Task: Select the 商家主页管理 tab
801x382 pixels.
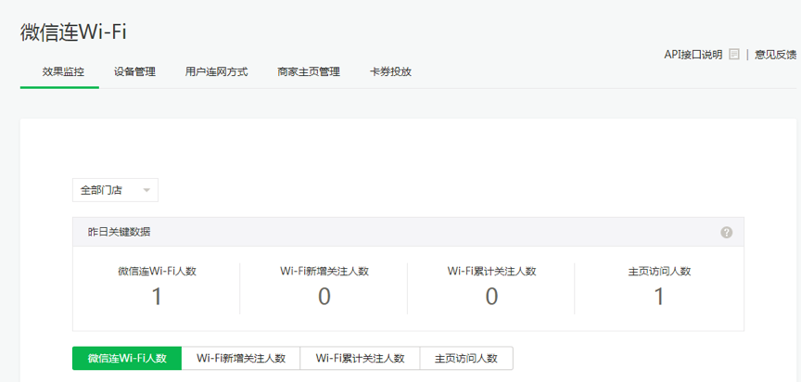Action: [309, 71]
